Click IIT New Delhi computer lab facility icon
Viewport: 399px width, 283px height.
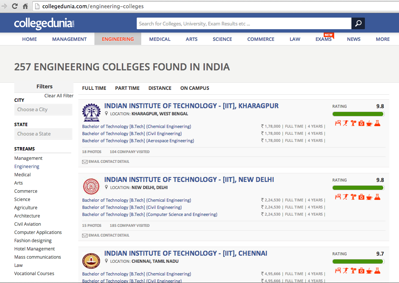pos(338,197)
